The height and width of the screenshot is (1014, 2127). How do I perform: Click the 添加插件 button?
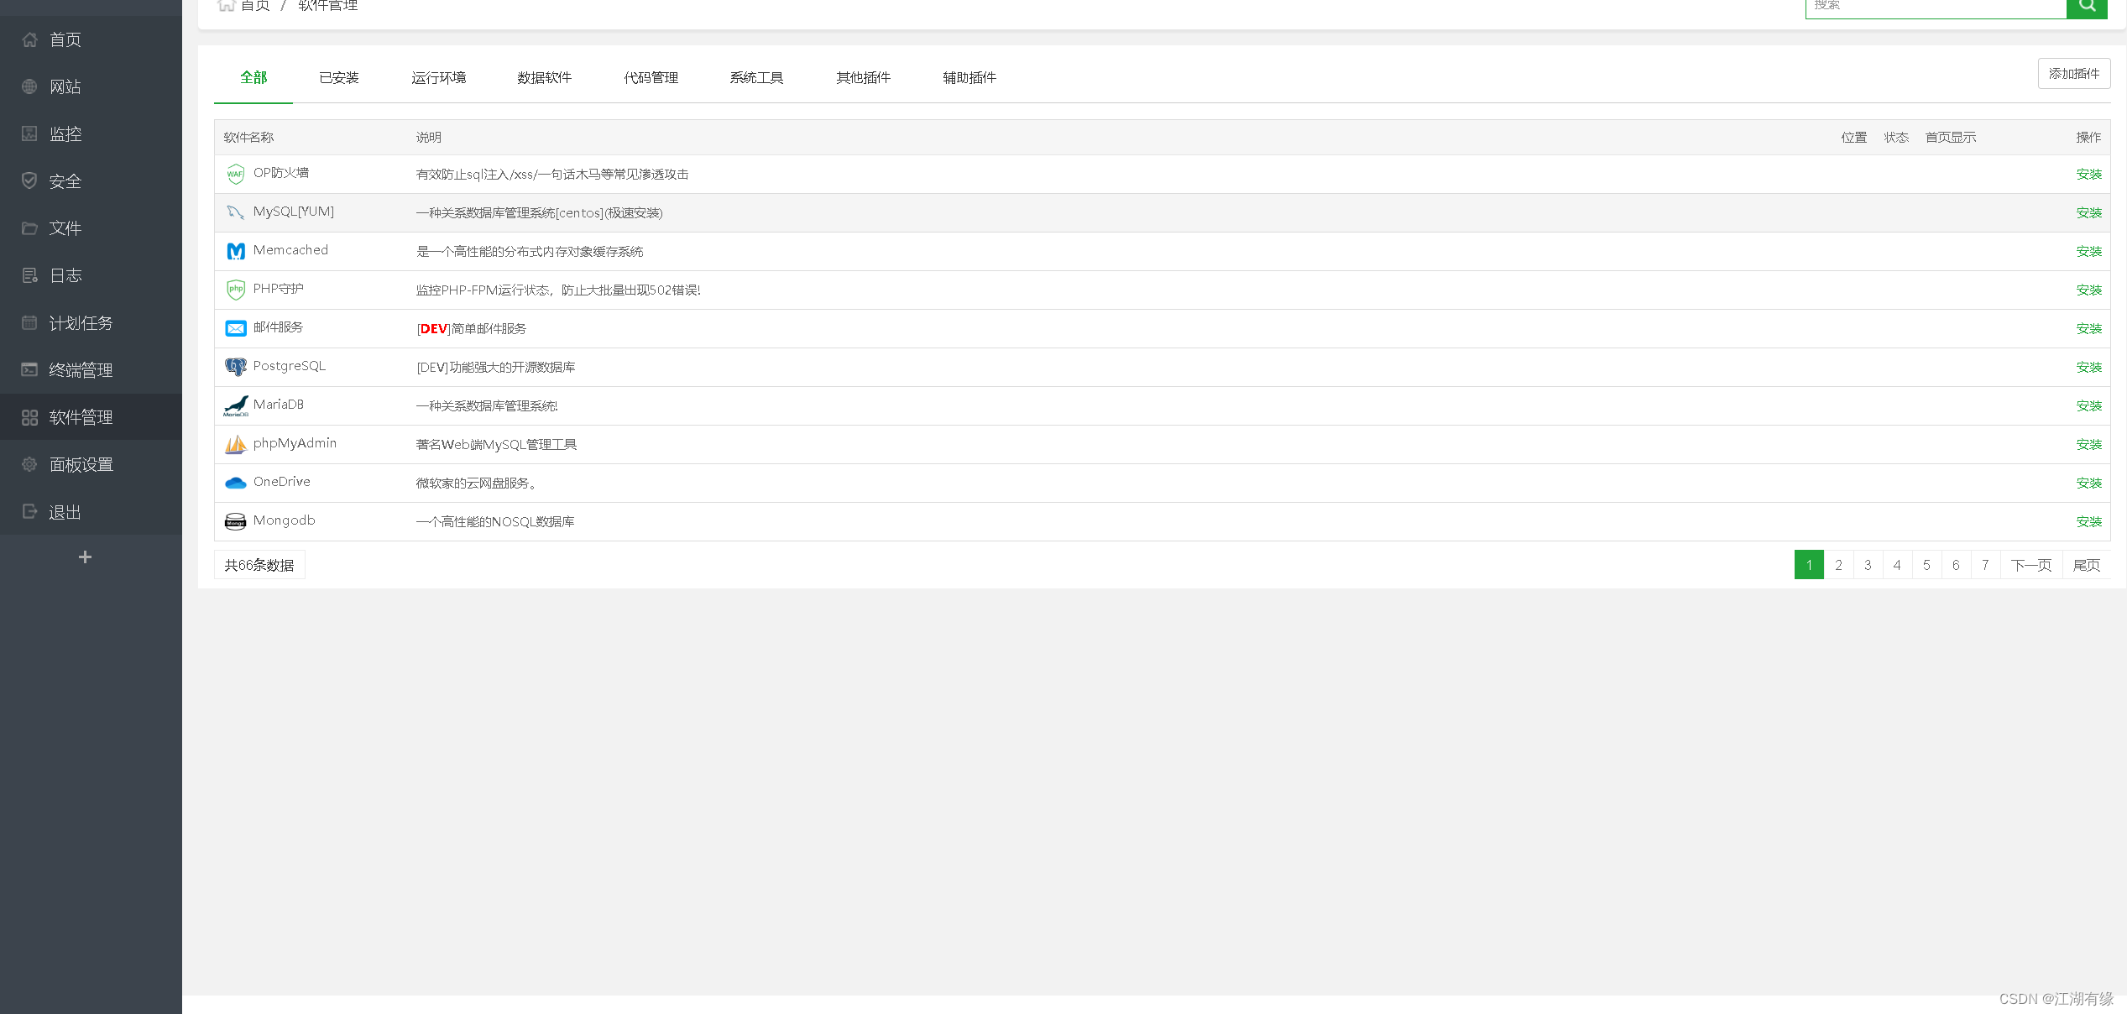[x=2073, y=74]
